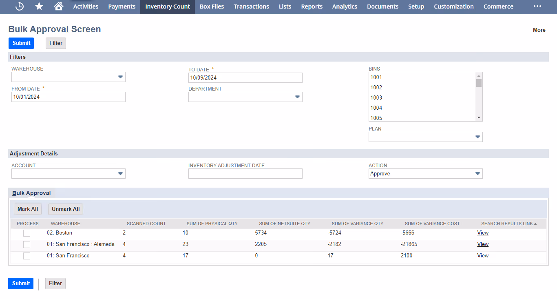This screenshot has height=299, width=557.
Task: Click the top Submit button
Action: (21, 43)
